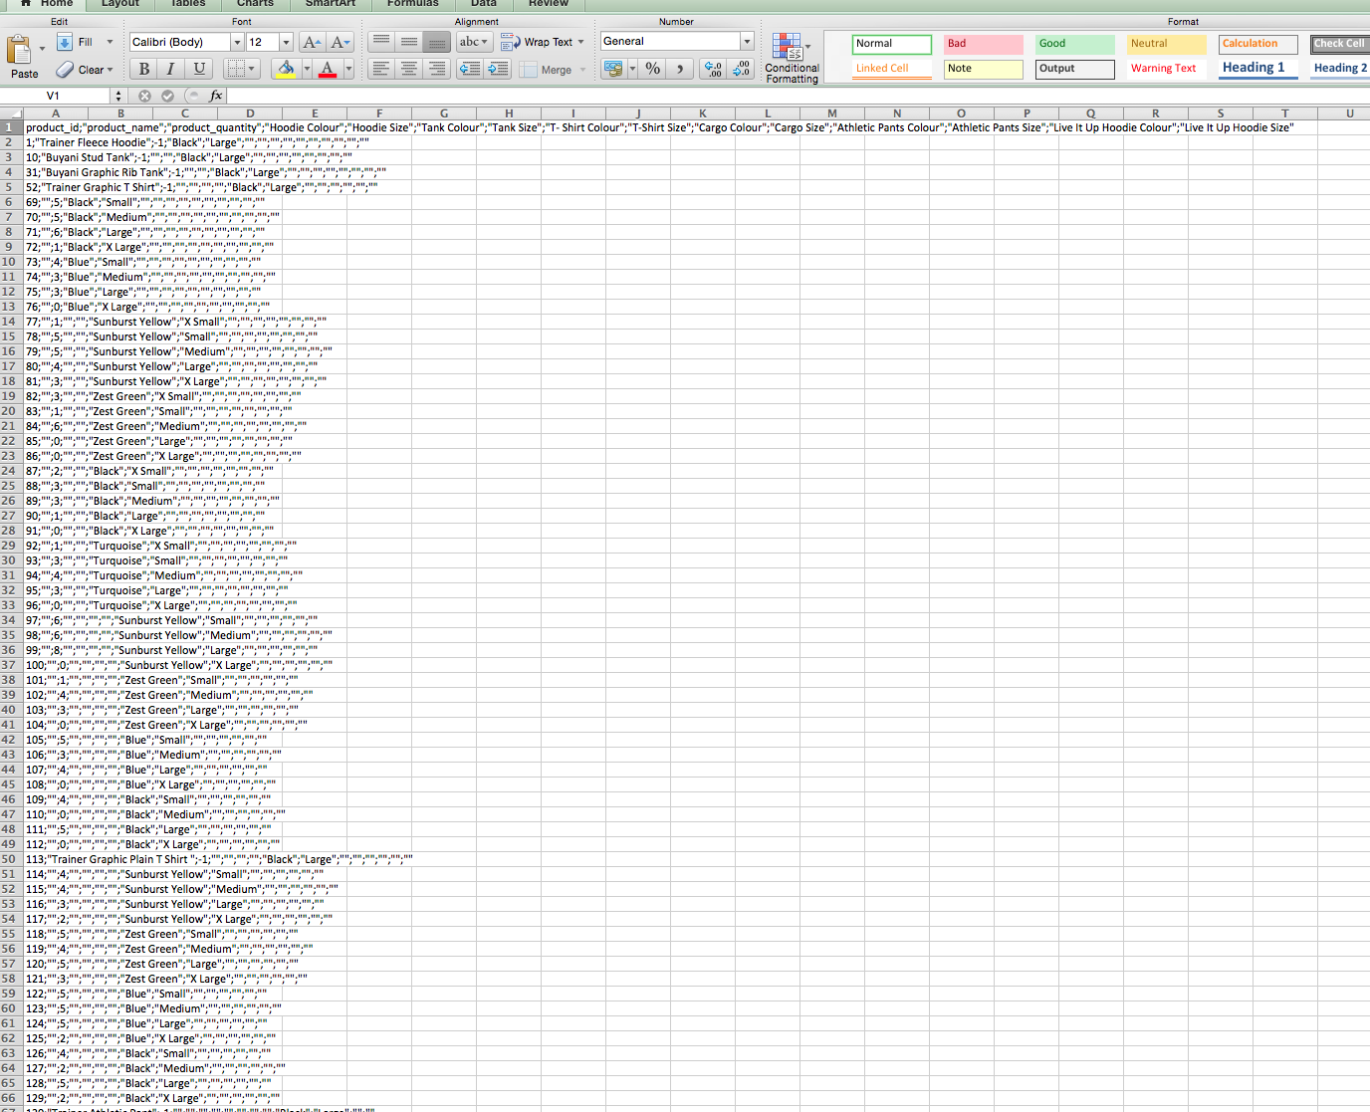
Task: Apply percent style format
Action: [x=653, y=69]
